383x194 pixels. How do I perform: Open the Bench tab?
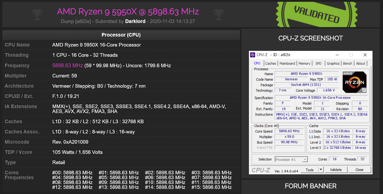[x=347, y=63]
